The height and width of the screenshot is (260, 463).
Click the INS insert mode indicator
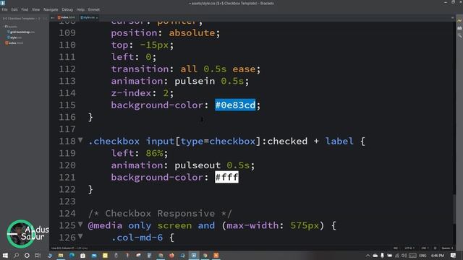[x=396, y=248]
